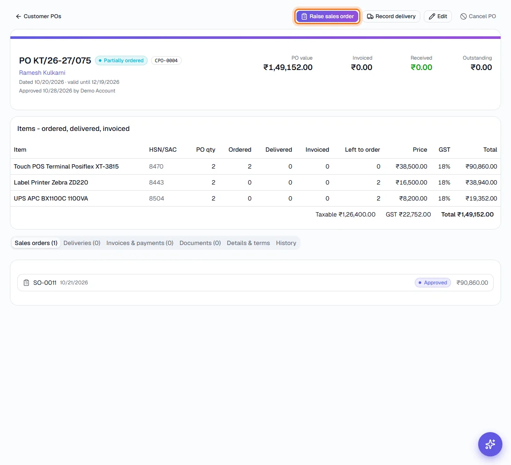
Task: Click the pencil icon in Edit button
Action: [432, 16]
